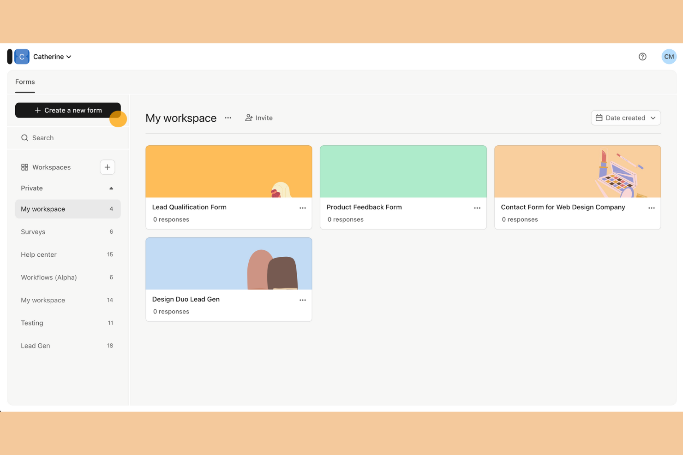Viewport: 683px width, 455px height.
Task: Click Create a new form button
Action: pos(68,110)
